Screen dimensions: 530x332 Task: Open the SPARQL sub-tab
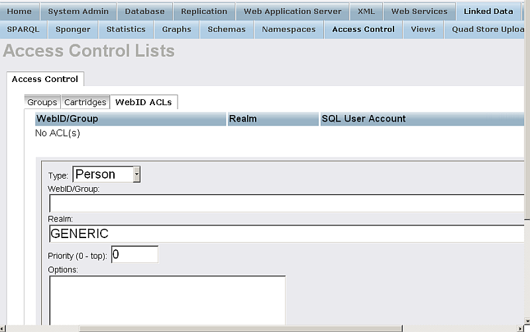[x=24, y=29]
